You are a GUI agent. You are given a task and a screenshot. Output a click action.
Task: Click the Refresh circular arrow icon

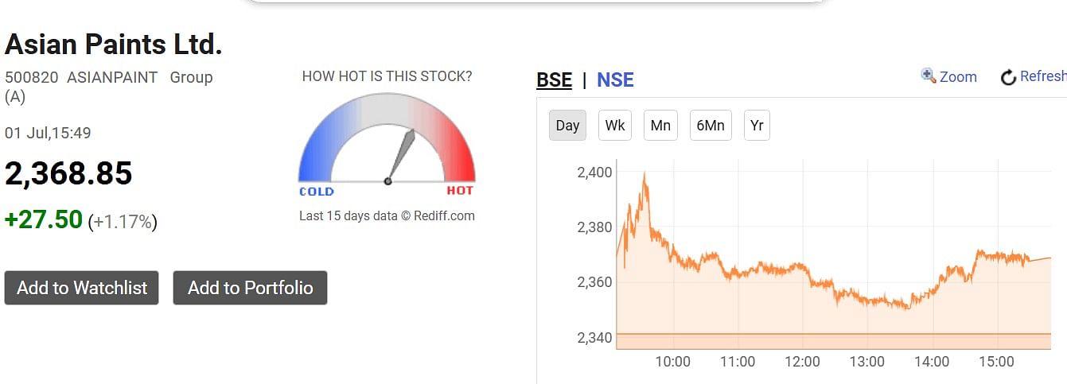[x=1008, y=77]
